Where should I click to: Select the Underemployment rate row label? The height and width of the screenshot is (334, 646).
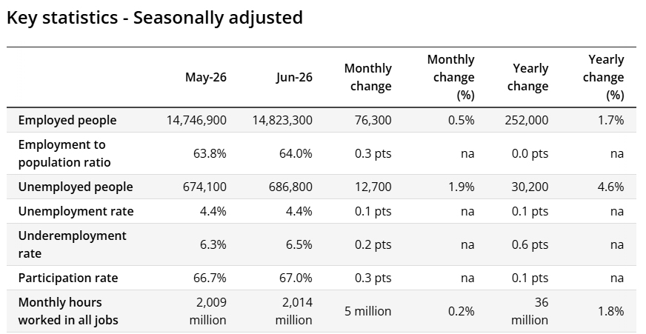coord(73,244)
